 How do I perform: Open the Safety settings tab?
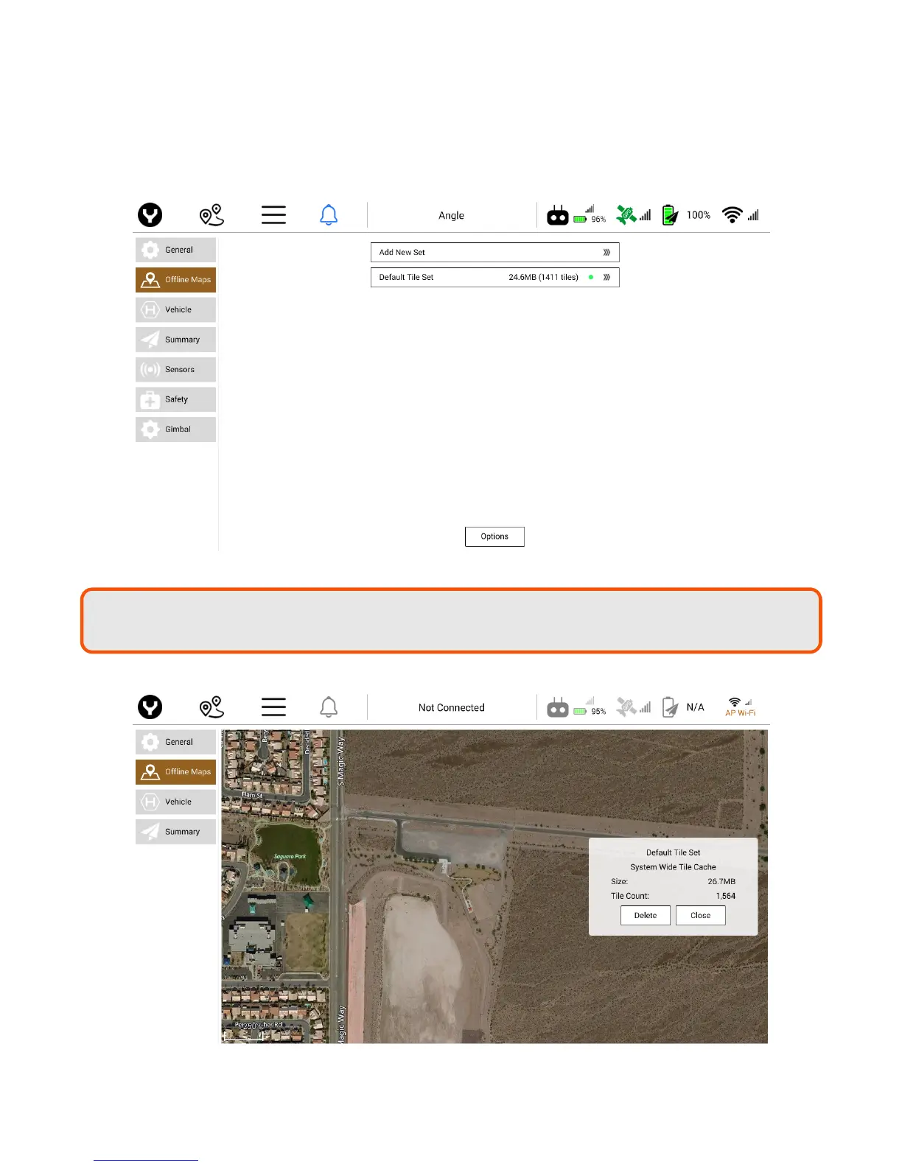[x=175, y=399]
